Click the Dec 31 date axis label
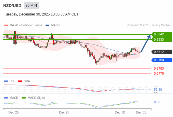Screen dimensions: 173x117 pyautogui.click(x=141, y=112)
